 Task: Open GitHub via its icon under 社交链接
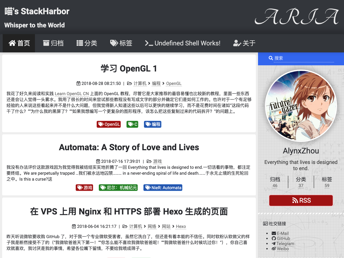tap(274, 238)
